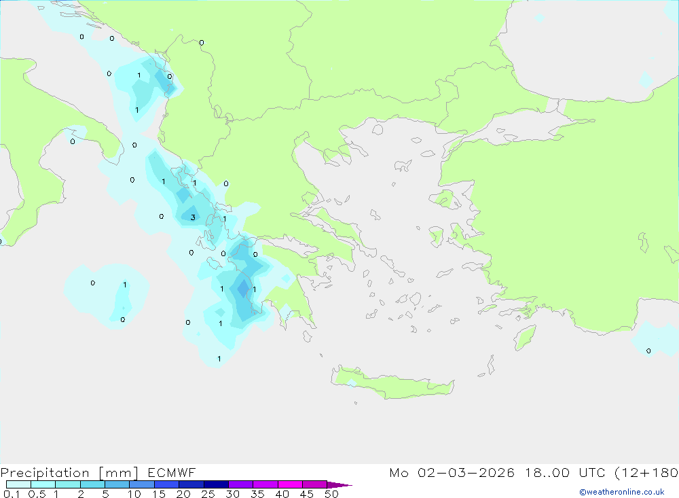Select the 45–50 mm legend swatch

[314, 484]
